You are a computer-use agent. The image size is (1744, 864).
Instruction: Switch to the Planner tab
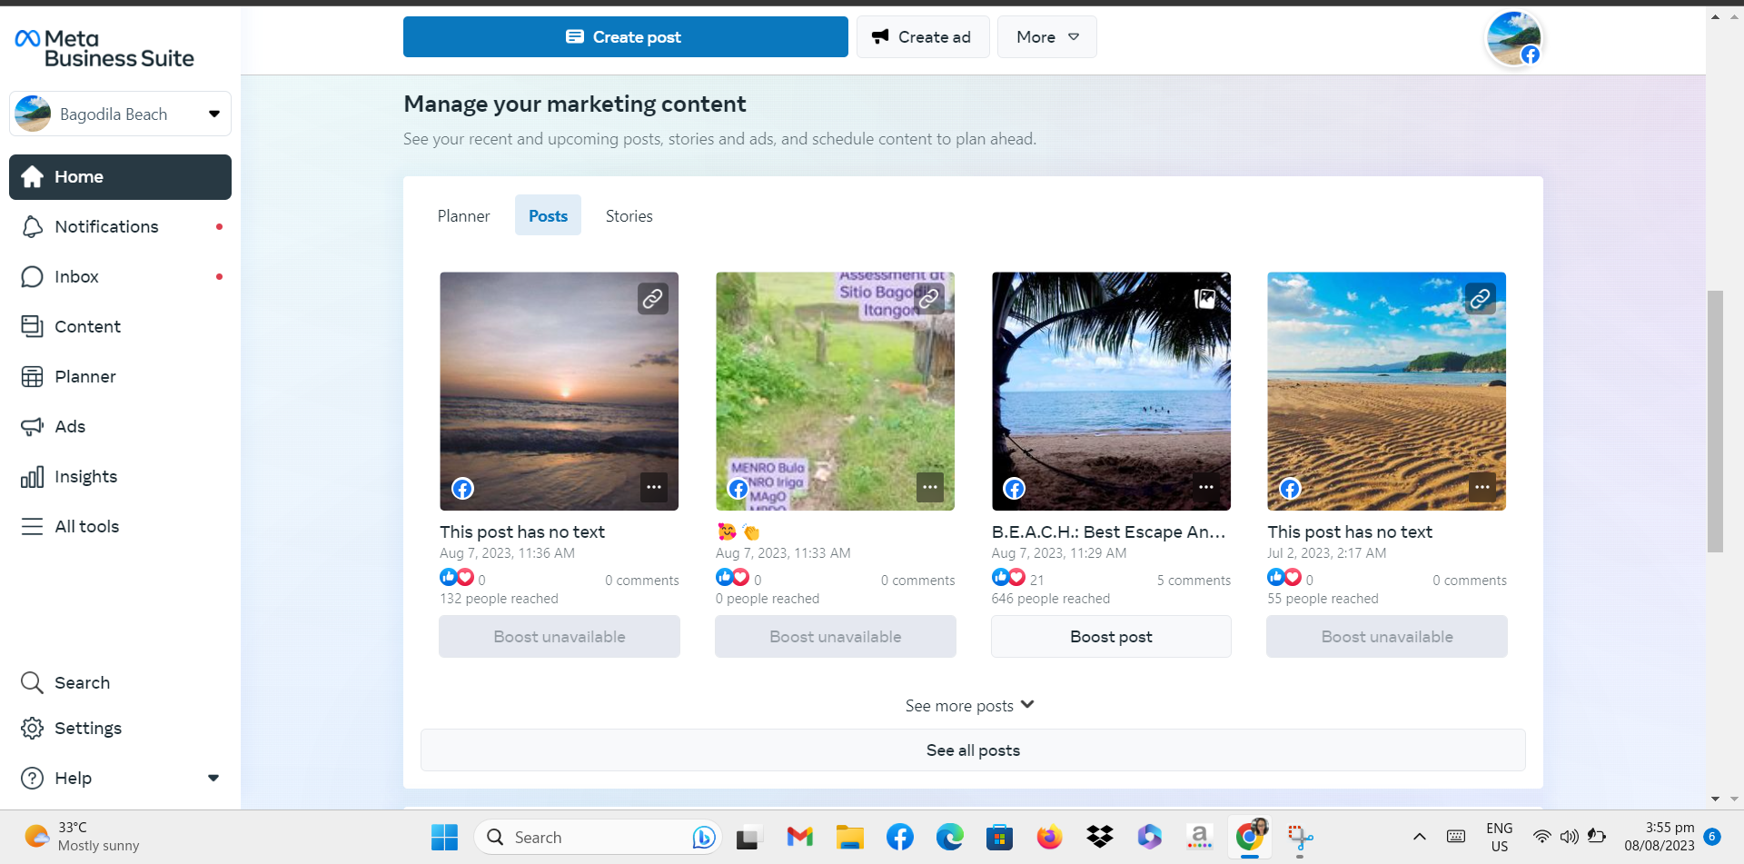pos(463,216)
